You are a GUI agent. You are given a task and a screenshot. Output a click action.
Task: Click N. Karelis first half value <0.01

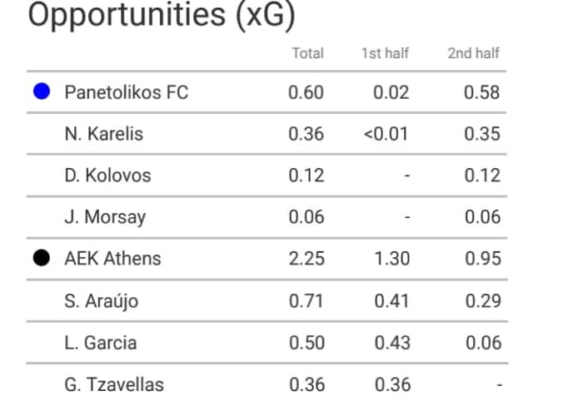click(x=386, y=134)
